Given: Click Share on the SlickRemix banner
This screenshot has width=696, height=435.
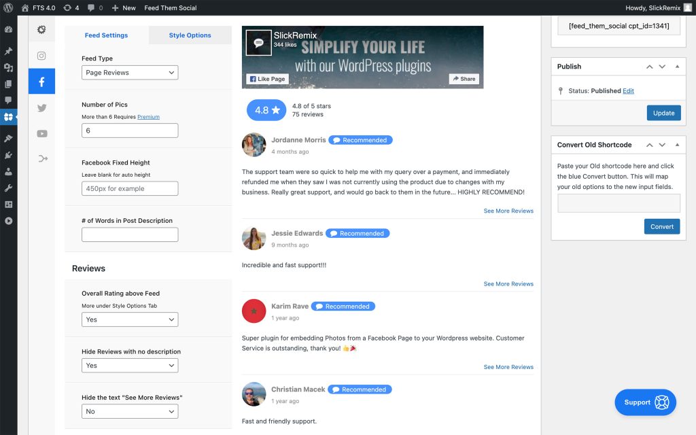Looking at the screenshot, I should tap(464, 79).
